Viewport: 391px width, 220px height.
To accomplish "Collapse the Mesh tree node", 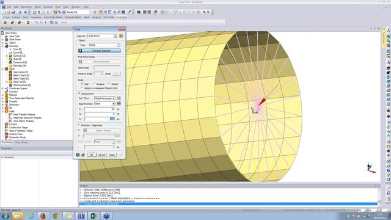I will (x=2, y=69).
